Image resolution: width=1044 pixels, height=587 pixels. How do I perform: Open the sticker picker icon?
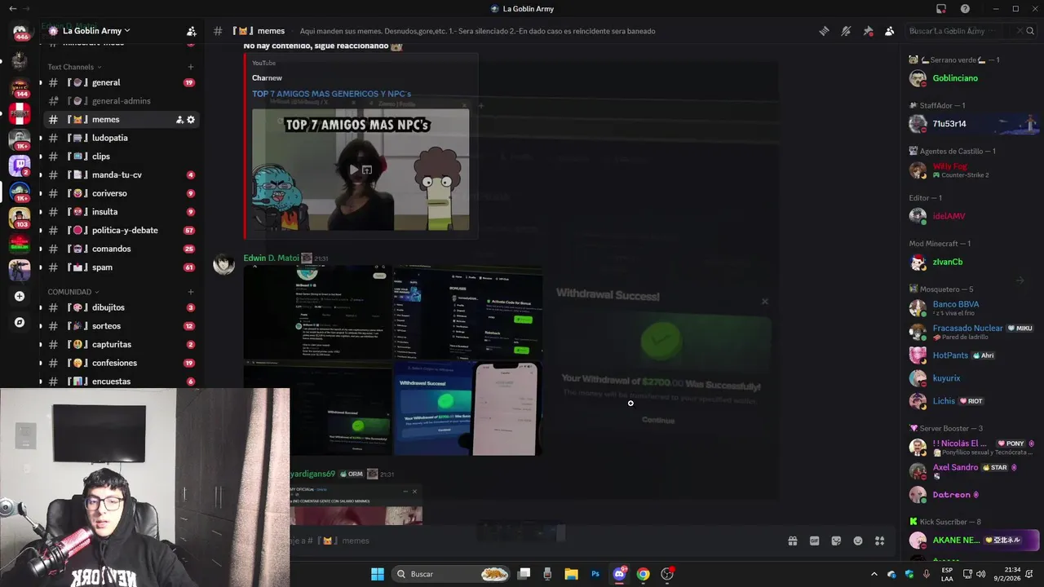(836, 541)
